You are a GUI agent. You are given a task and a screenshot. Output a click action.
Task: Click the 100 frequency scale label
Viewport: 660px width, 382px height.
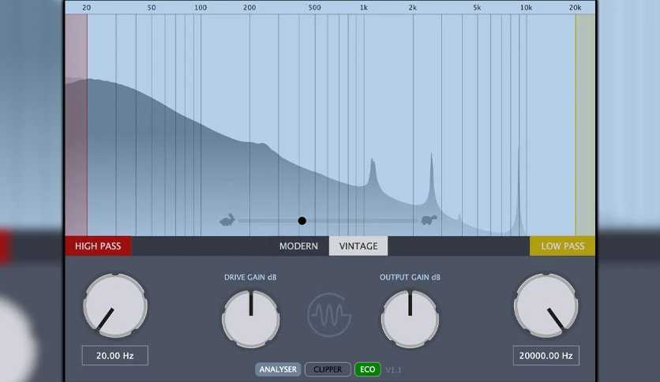tap(201, 8)
